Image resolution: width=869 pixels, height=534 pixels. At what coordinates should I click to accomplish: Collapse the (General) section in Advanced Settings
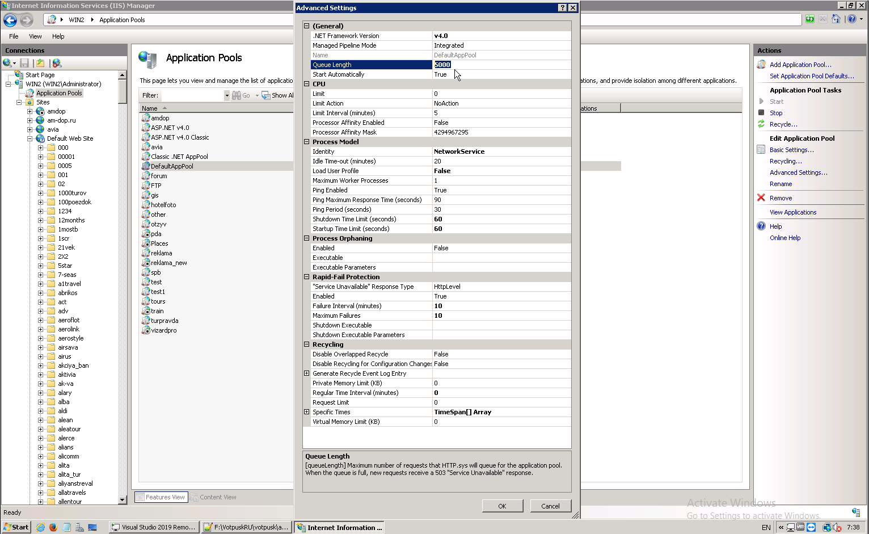click(307, 26)
